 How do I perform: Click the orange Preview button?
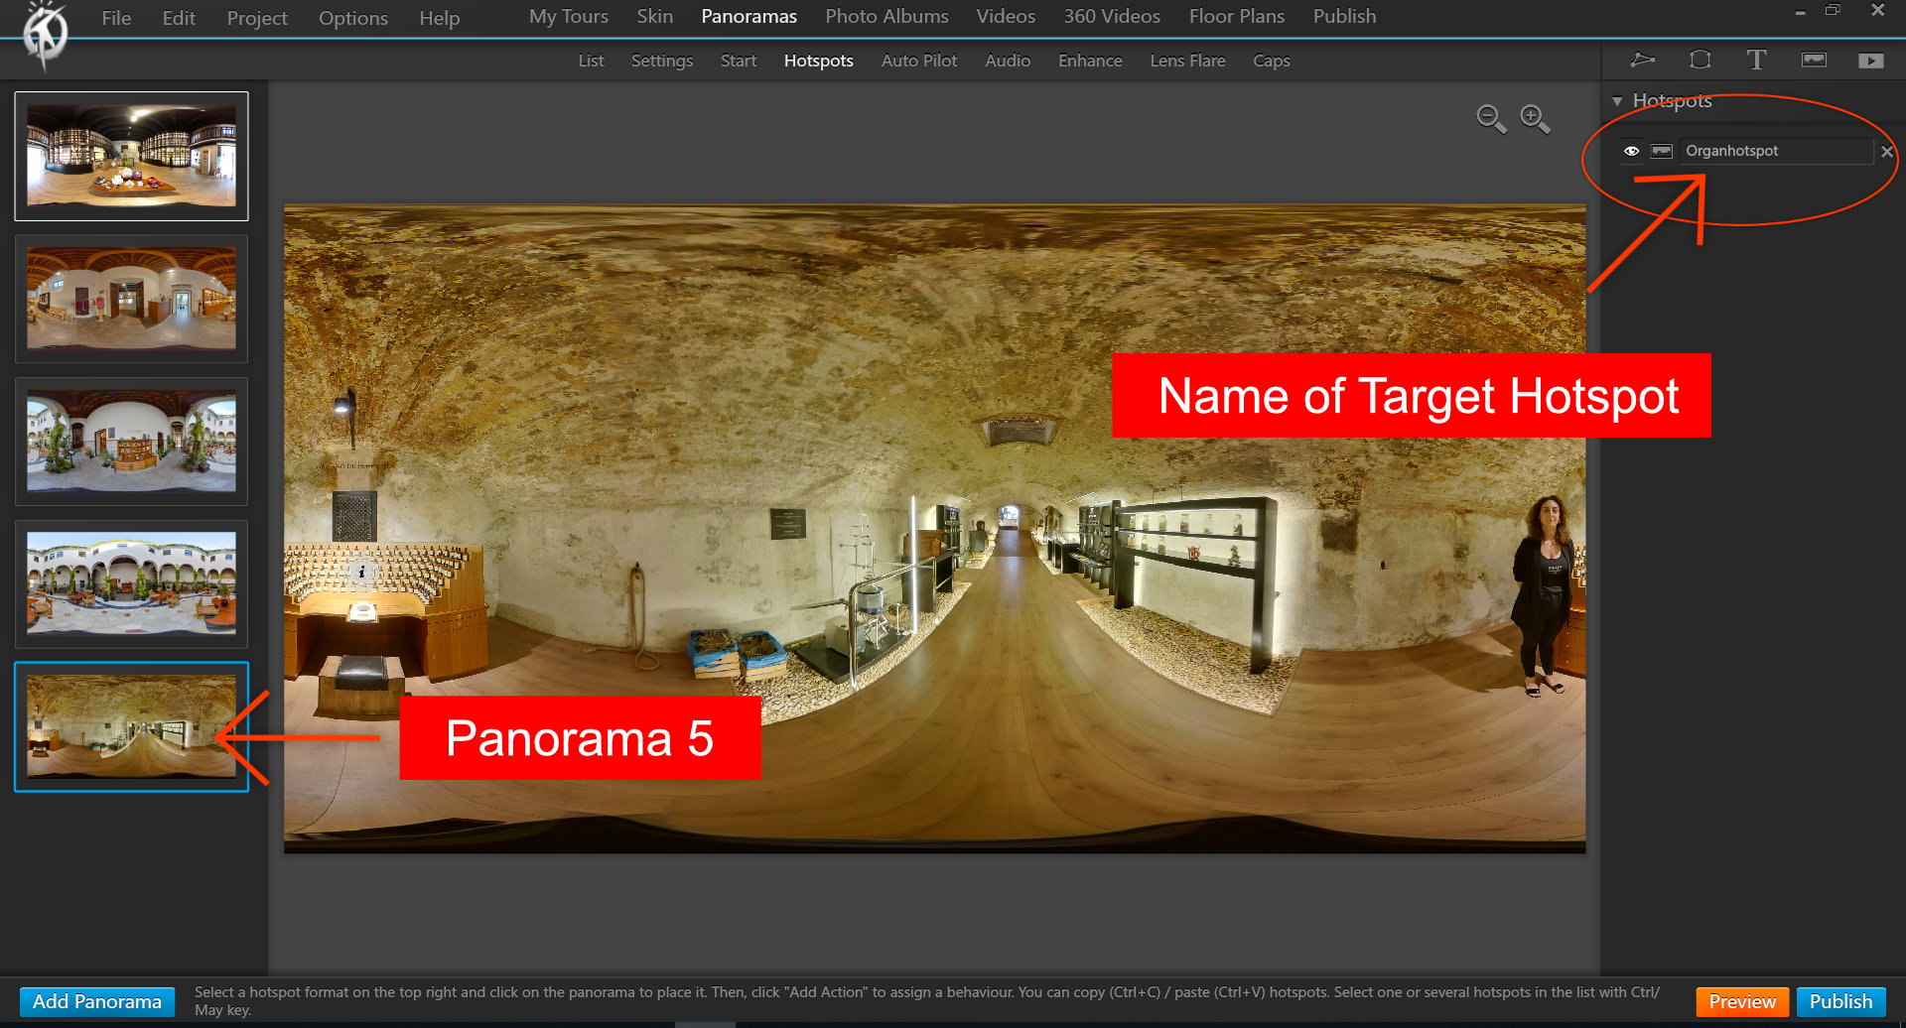1742,1001
